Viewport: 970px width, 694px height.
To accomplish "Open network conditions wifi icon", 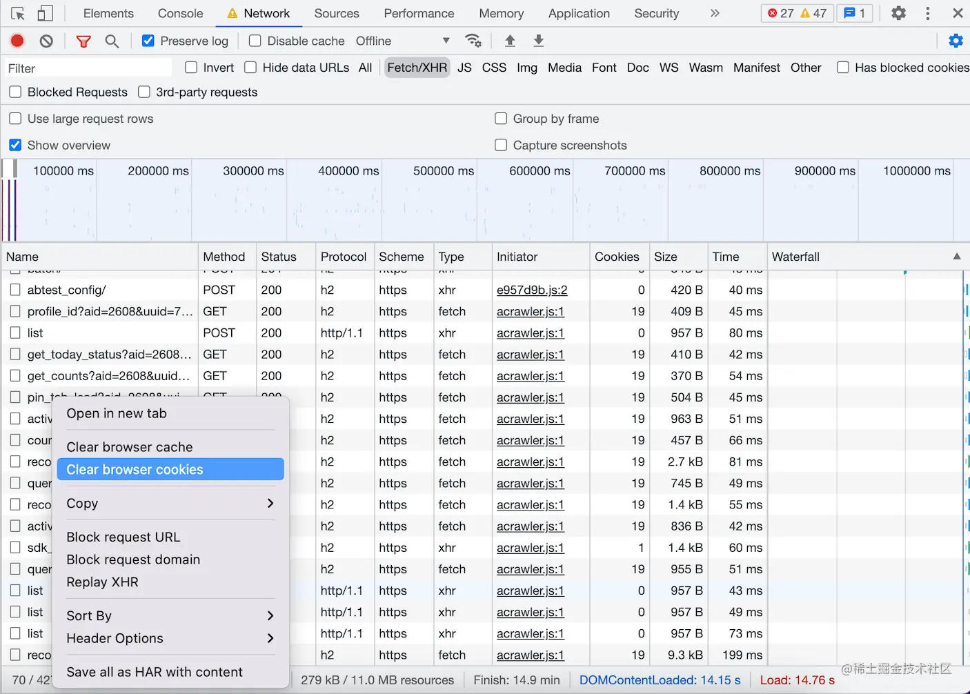I will point(473,41).
